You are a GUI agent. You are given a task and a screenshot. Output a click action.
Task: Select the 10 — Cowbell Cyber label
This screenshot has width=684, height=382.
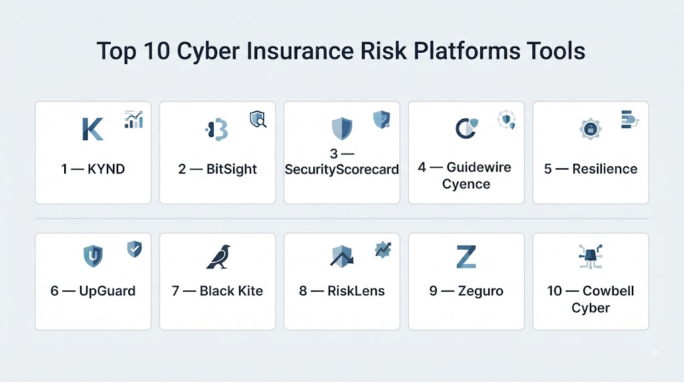point(590,299)
